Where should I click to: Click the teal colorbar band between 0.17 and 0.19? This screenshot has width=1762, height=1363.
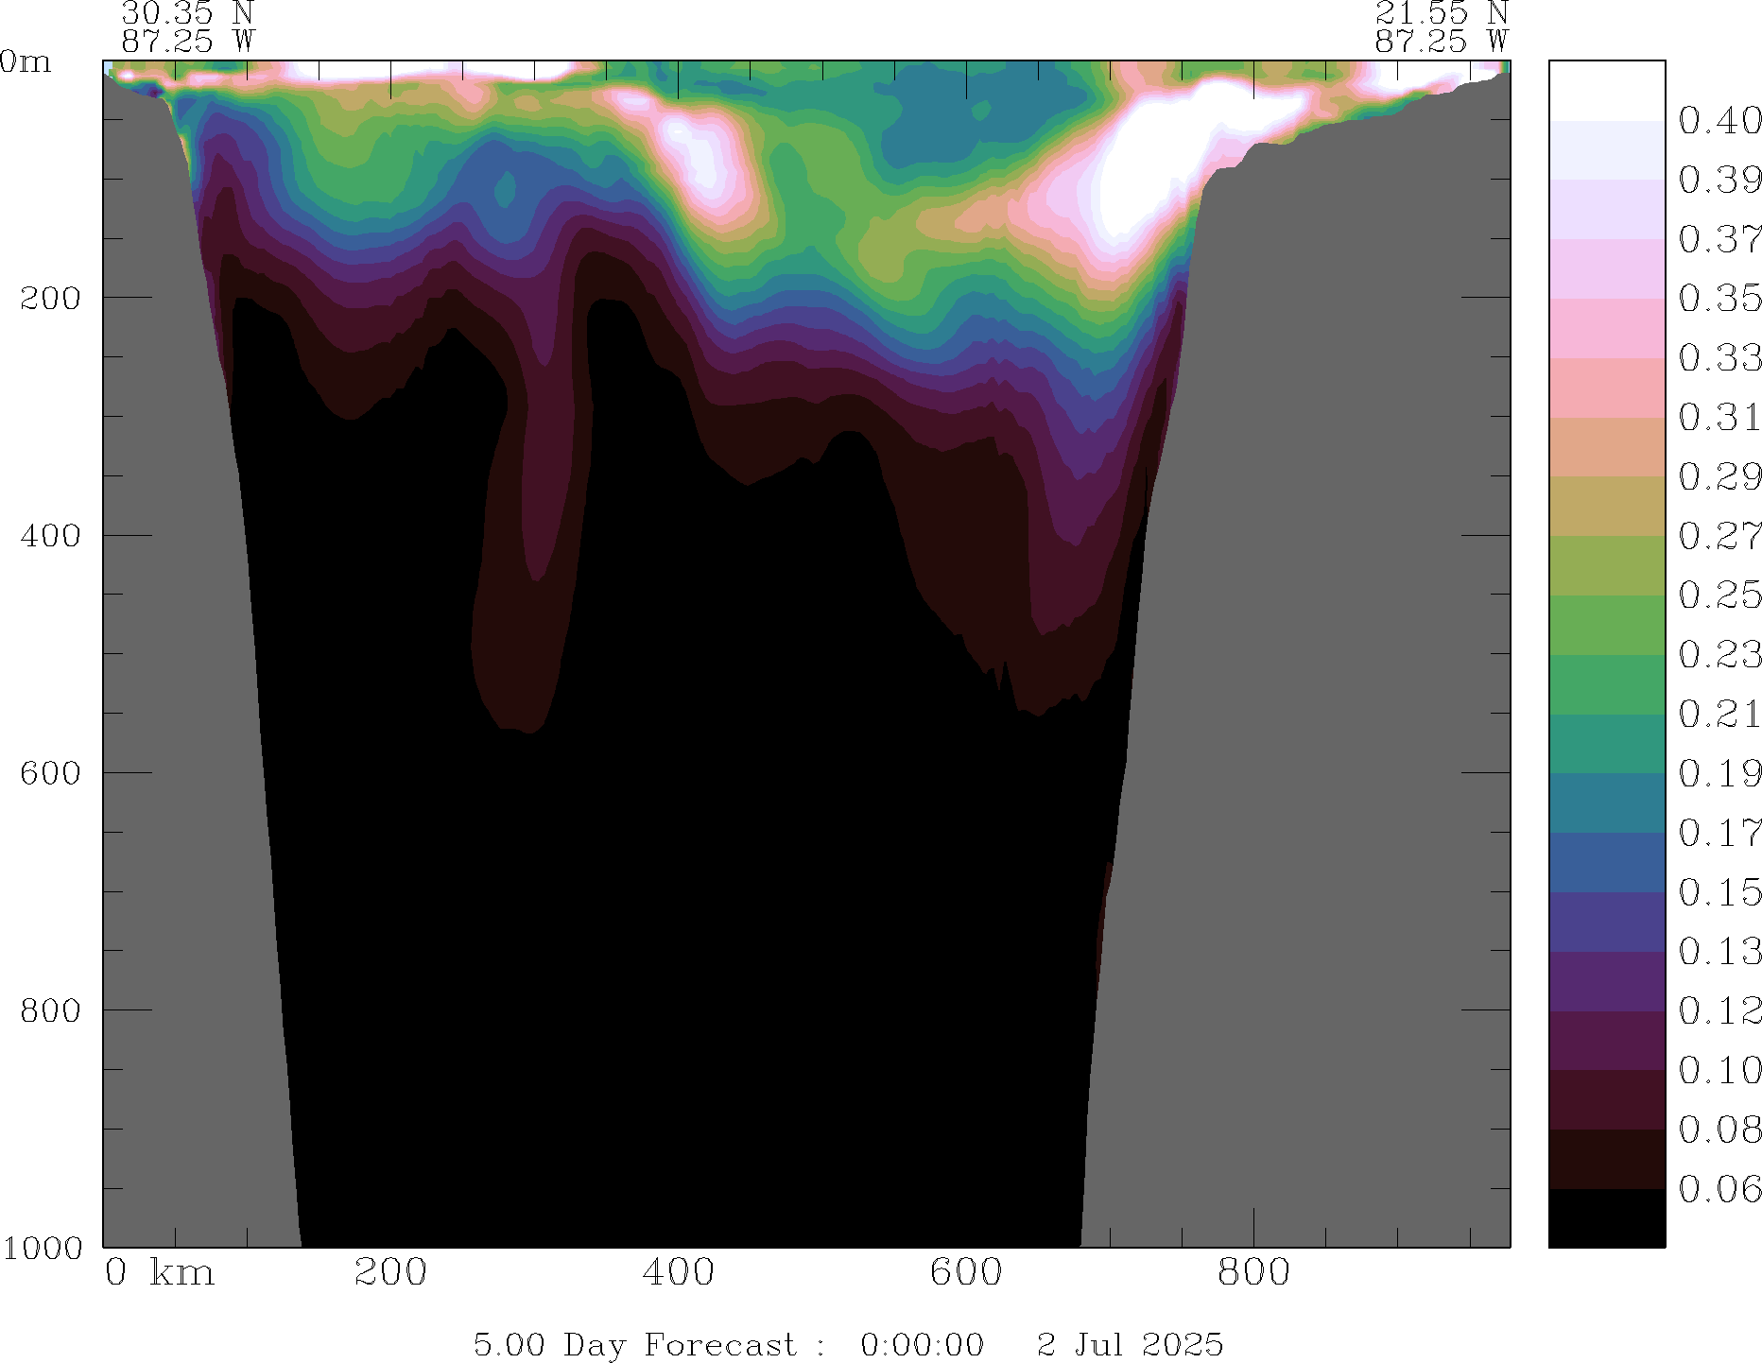click(x=1606, y=802)
